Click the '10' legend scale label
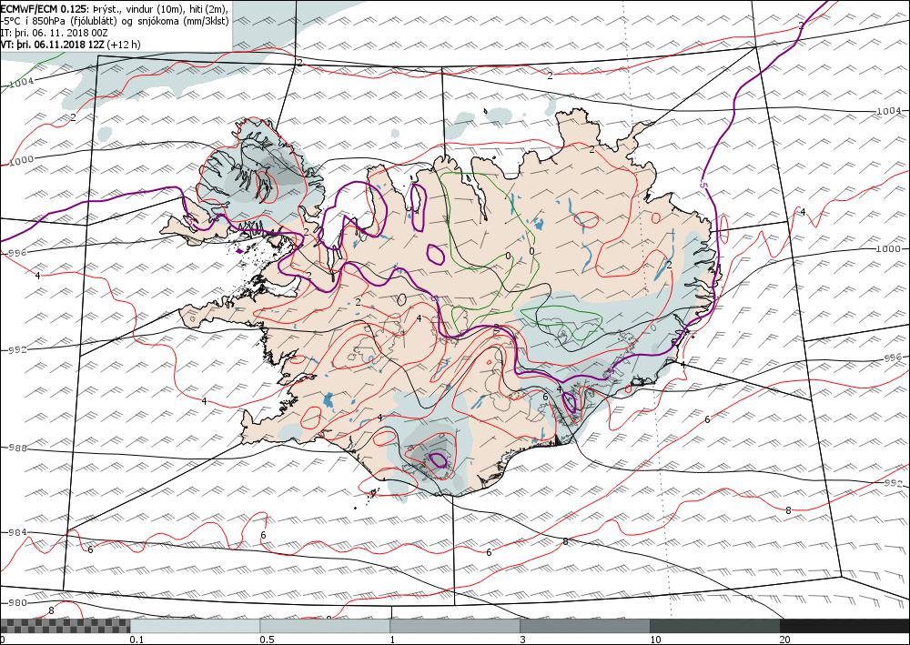Image resolution: width=910 pixels, height=645 pixels. point(656,640)
